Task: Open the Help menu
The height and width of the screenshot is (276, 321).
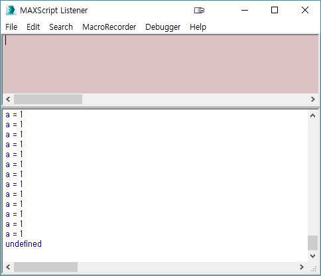Action: click(x=198, y=27)
